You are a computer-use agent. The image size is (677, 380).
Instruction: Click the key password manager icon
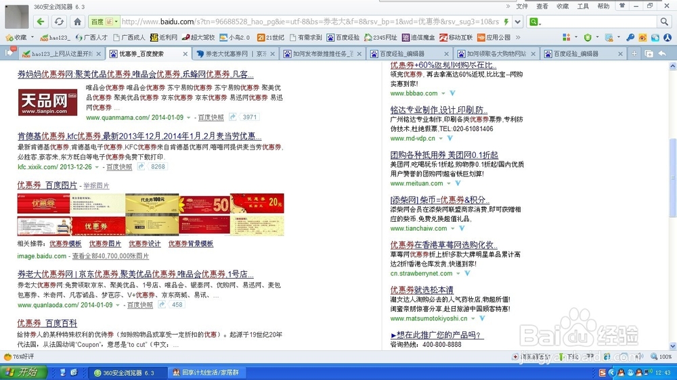pyautogui.click(x=630, y=37)
